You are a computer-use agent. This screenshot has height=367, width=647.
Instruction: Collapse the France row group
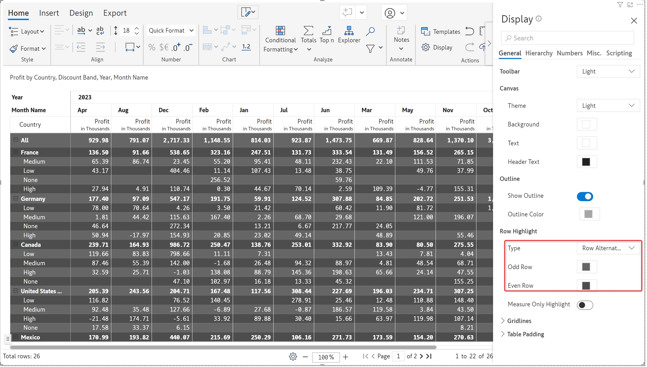tap(16, 152)
